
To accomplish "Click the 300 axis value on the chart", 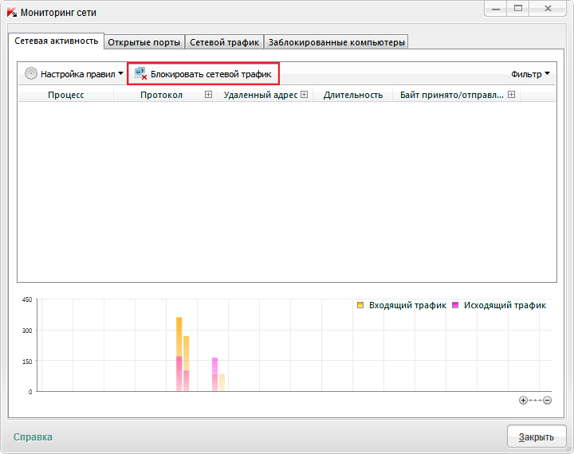I will click(x=27, y=331).
